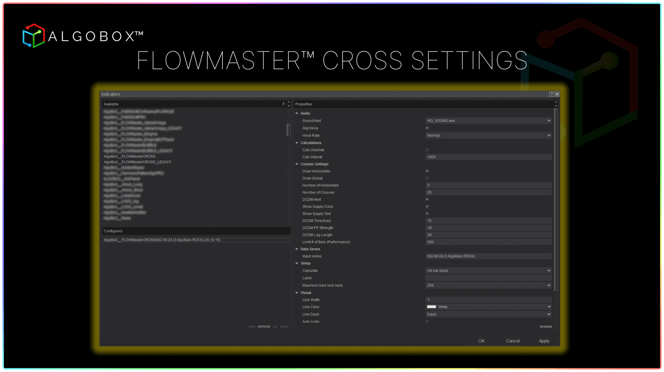
Task: Enable the Auto scale checkbox
Action: coord(427,321)
